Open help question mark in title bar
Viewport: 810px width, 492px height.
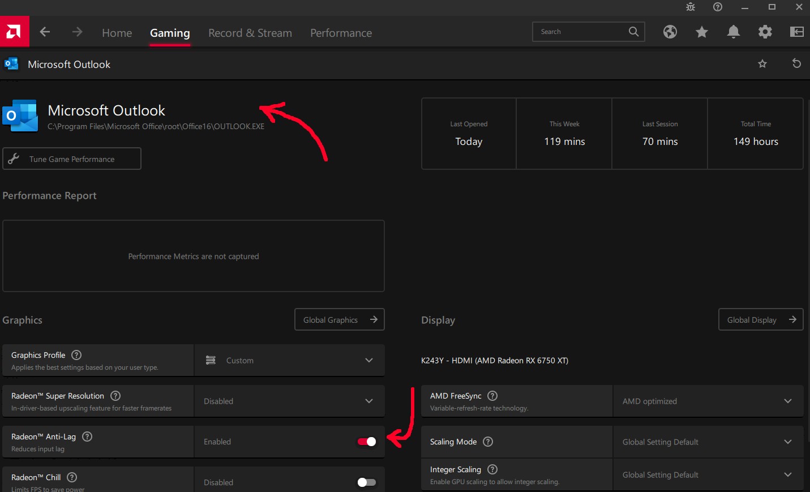pos(718,7)
